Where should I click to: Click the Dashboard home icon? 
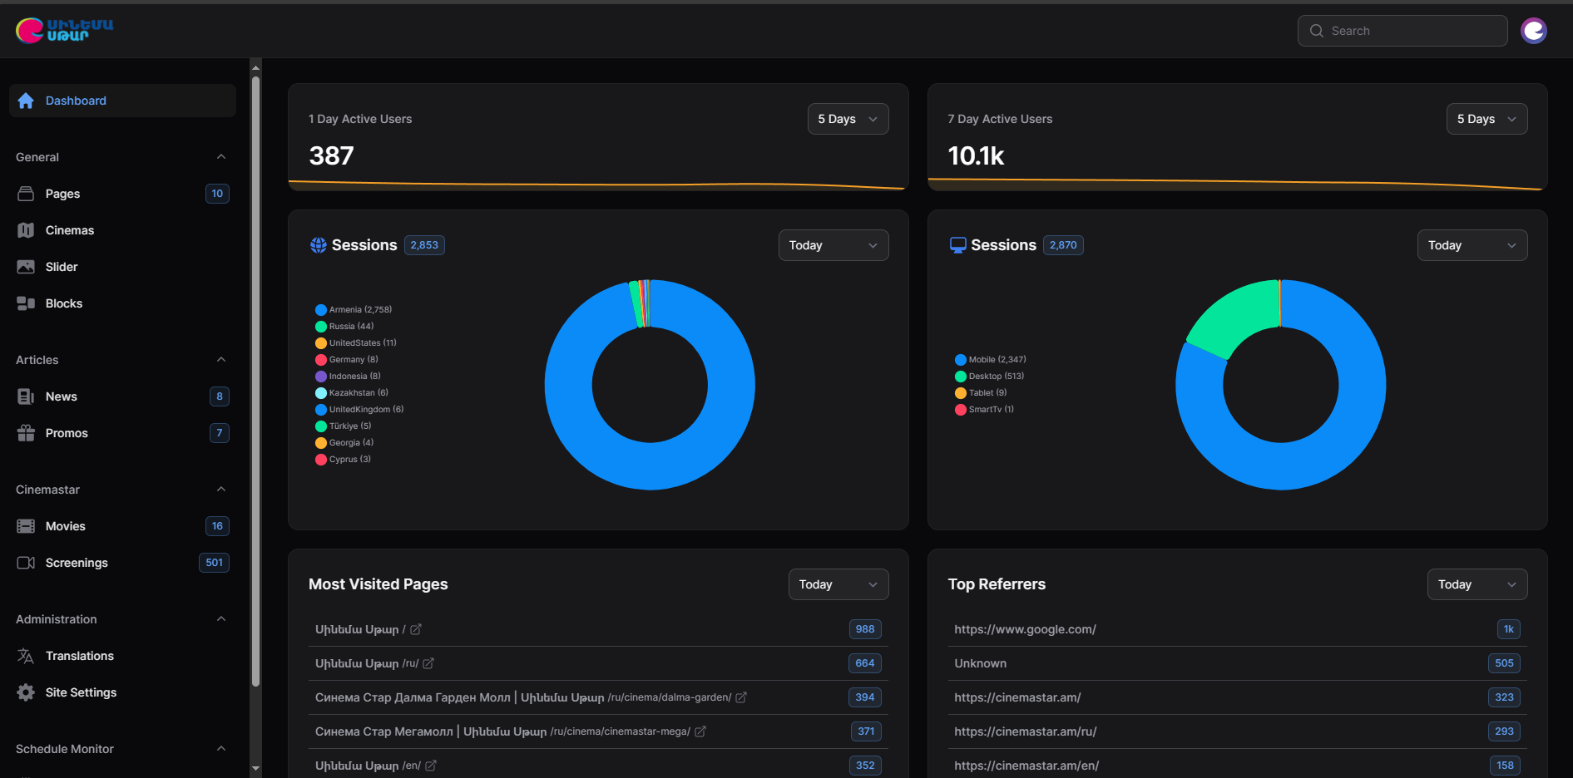pyautogui.click(x=26, y=101)
